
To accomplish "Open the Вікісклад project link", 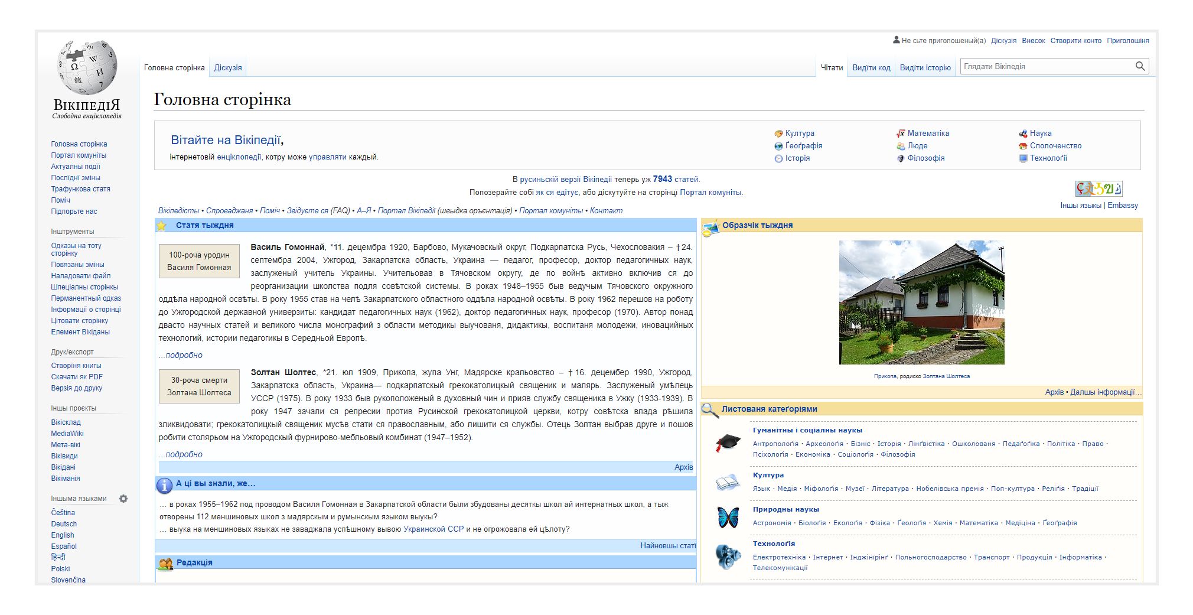I will pos(66,422).
